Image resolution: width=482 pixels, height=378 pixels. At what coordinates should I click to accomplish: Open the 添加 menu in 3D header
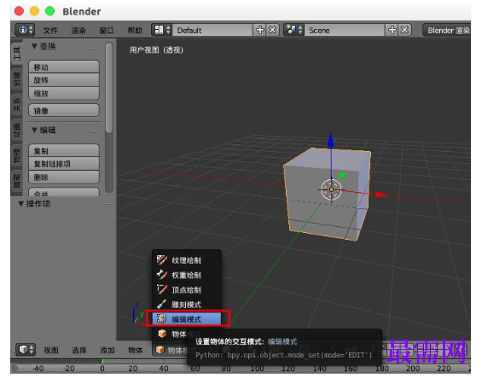point(107,351)
